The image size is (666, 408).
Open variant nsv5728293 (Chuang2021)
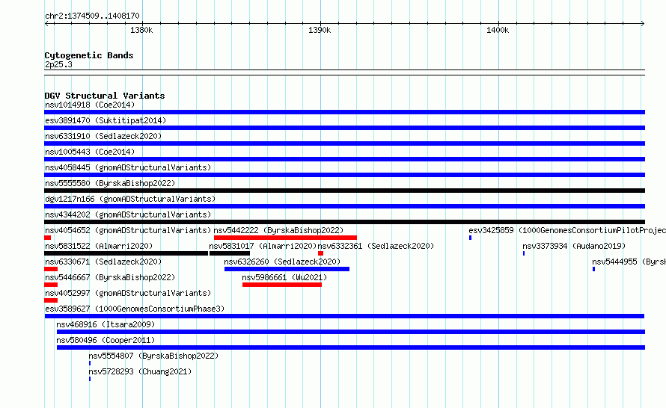[x=140, y=371]
